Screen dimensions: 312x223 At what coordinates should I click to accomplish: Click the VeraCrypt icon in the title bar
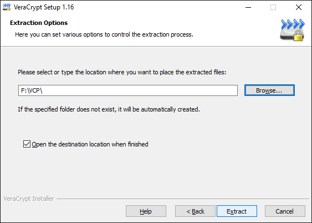pos(7,7)
